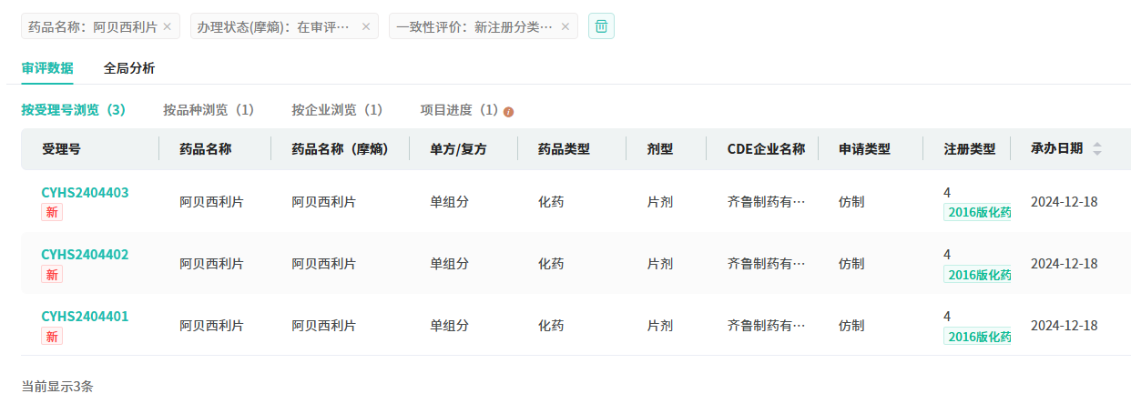Open acceptance number CYHS2404402
Viewport: 1131px width, 404px height.
pyautogui.click(x=85, y=254)
